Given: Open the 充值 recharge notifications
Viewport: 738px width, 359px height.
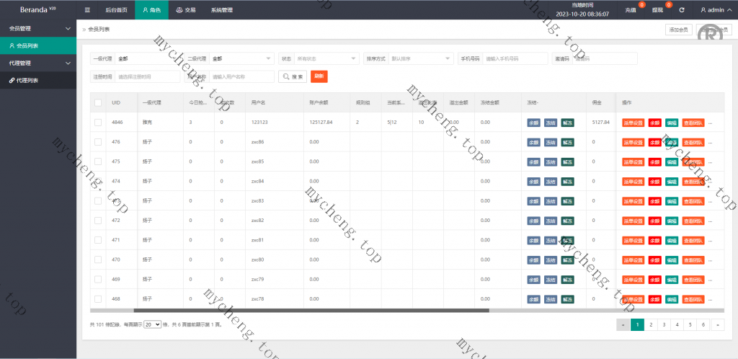Looking at the screenshot, I should coord(631,10).
